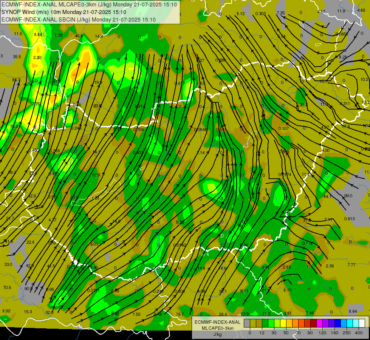
Task: Click the map value '0.0142'
Action: pyautogui.click(x=180, y=245)
